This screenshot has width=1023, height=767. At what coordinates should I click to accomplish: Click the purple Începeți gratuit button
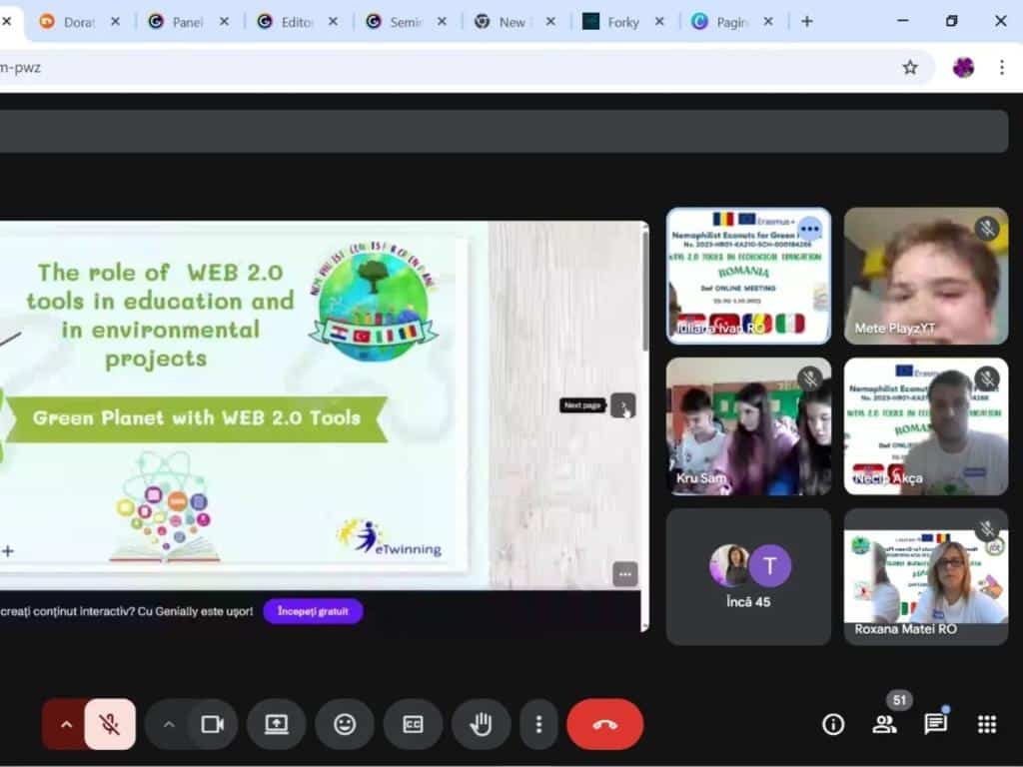(313, 611)
